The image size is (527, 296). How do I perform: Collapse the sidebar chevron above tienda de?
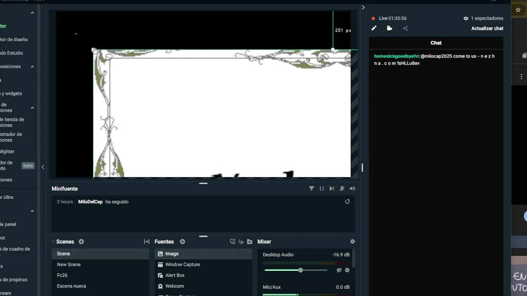click(32, 108)
